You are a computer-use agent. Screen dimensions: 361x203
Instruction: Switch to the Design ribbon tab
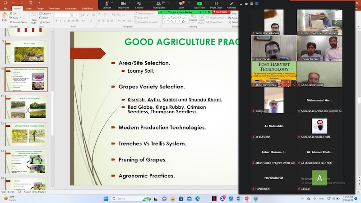40,8
